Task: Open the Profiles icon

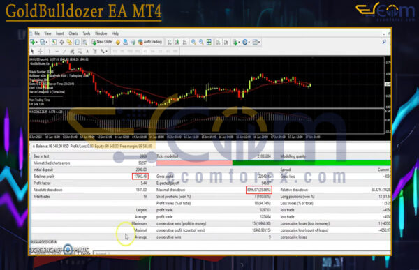Action: (x=42, y=42)
